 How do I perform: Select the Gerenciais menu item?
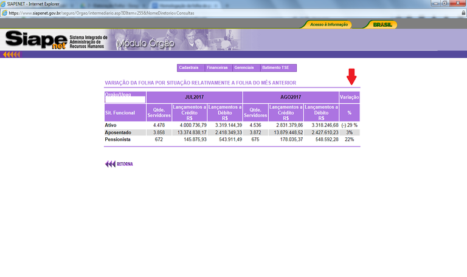pyautogui.click(x=244, y=67)
